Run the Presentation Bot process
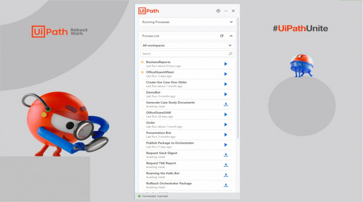This screenshot has width=363, height=202. tap(226, 135)
